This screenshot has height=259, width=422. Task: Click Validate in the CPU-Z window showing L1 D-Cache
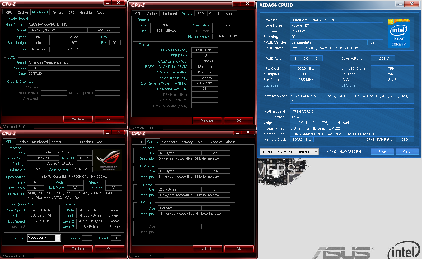click(207, 249)
